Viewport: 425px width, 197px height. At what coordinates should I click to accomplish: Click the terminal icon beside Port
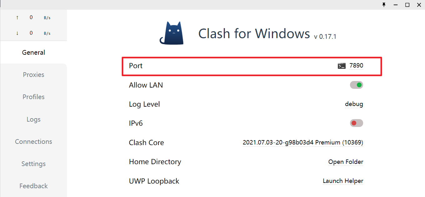[x=342, y=66]
